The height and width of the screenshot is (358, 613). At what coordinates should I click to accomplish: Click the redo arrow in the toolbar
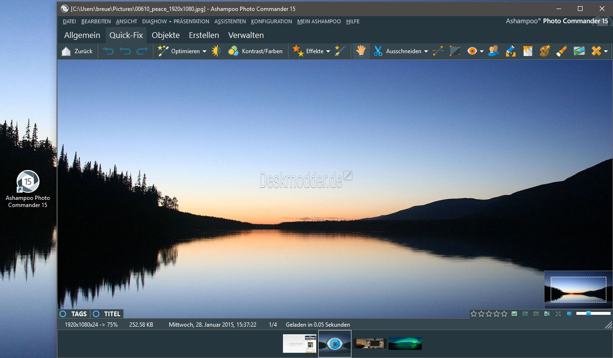pyautogui.click(x=142, y=51)
